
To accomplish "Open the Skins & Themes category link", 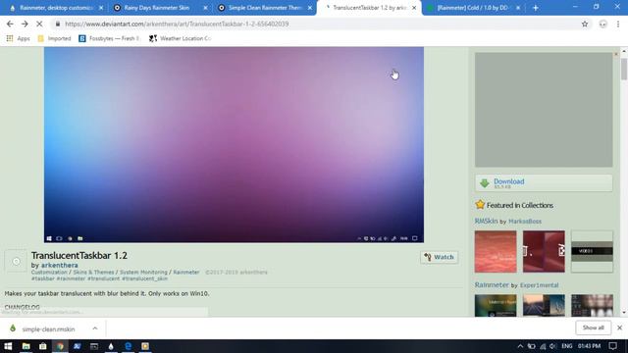I will (93, 273).
